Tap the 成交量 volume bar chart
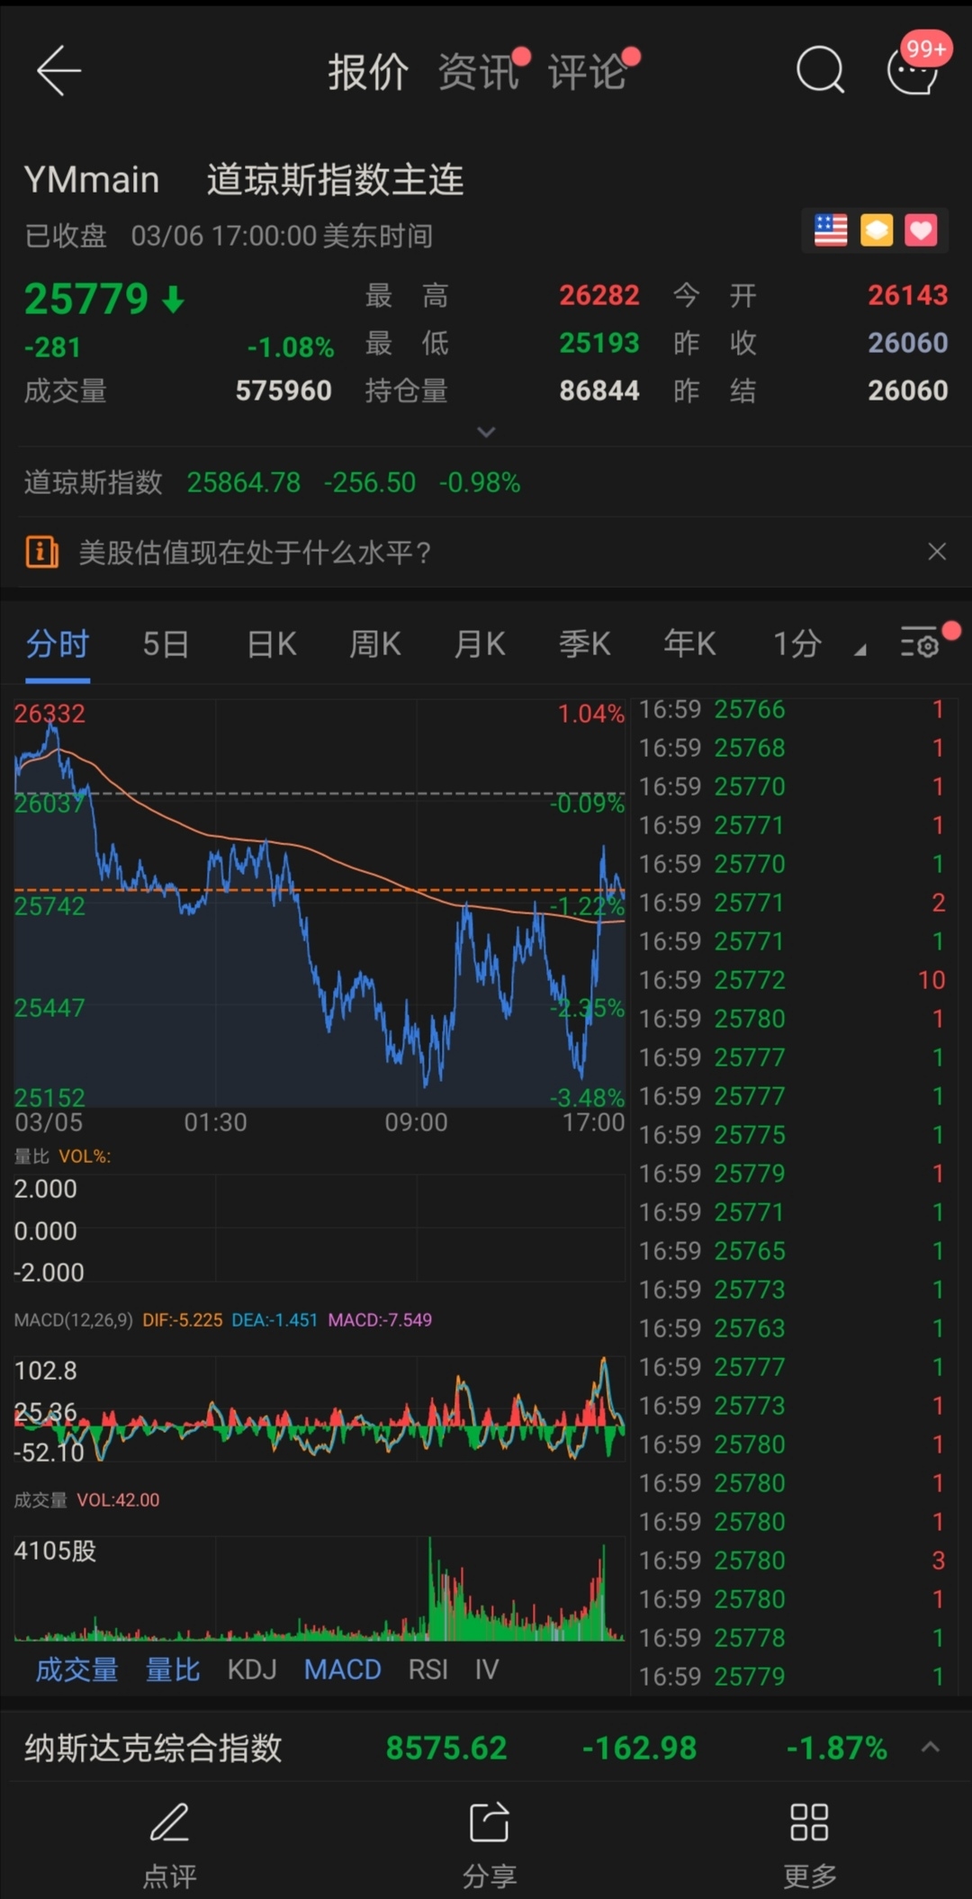This screenshot has height=1899, width=972. tap(319, 1588)
